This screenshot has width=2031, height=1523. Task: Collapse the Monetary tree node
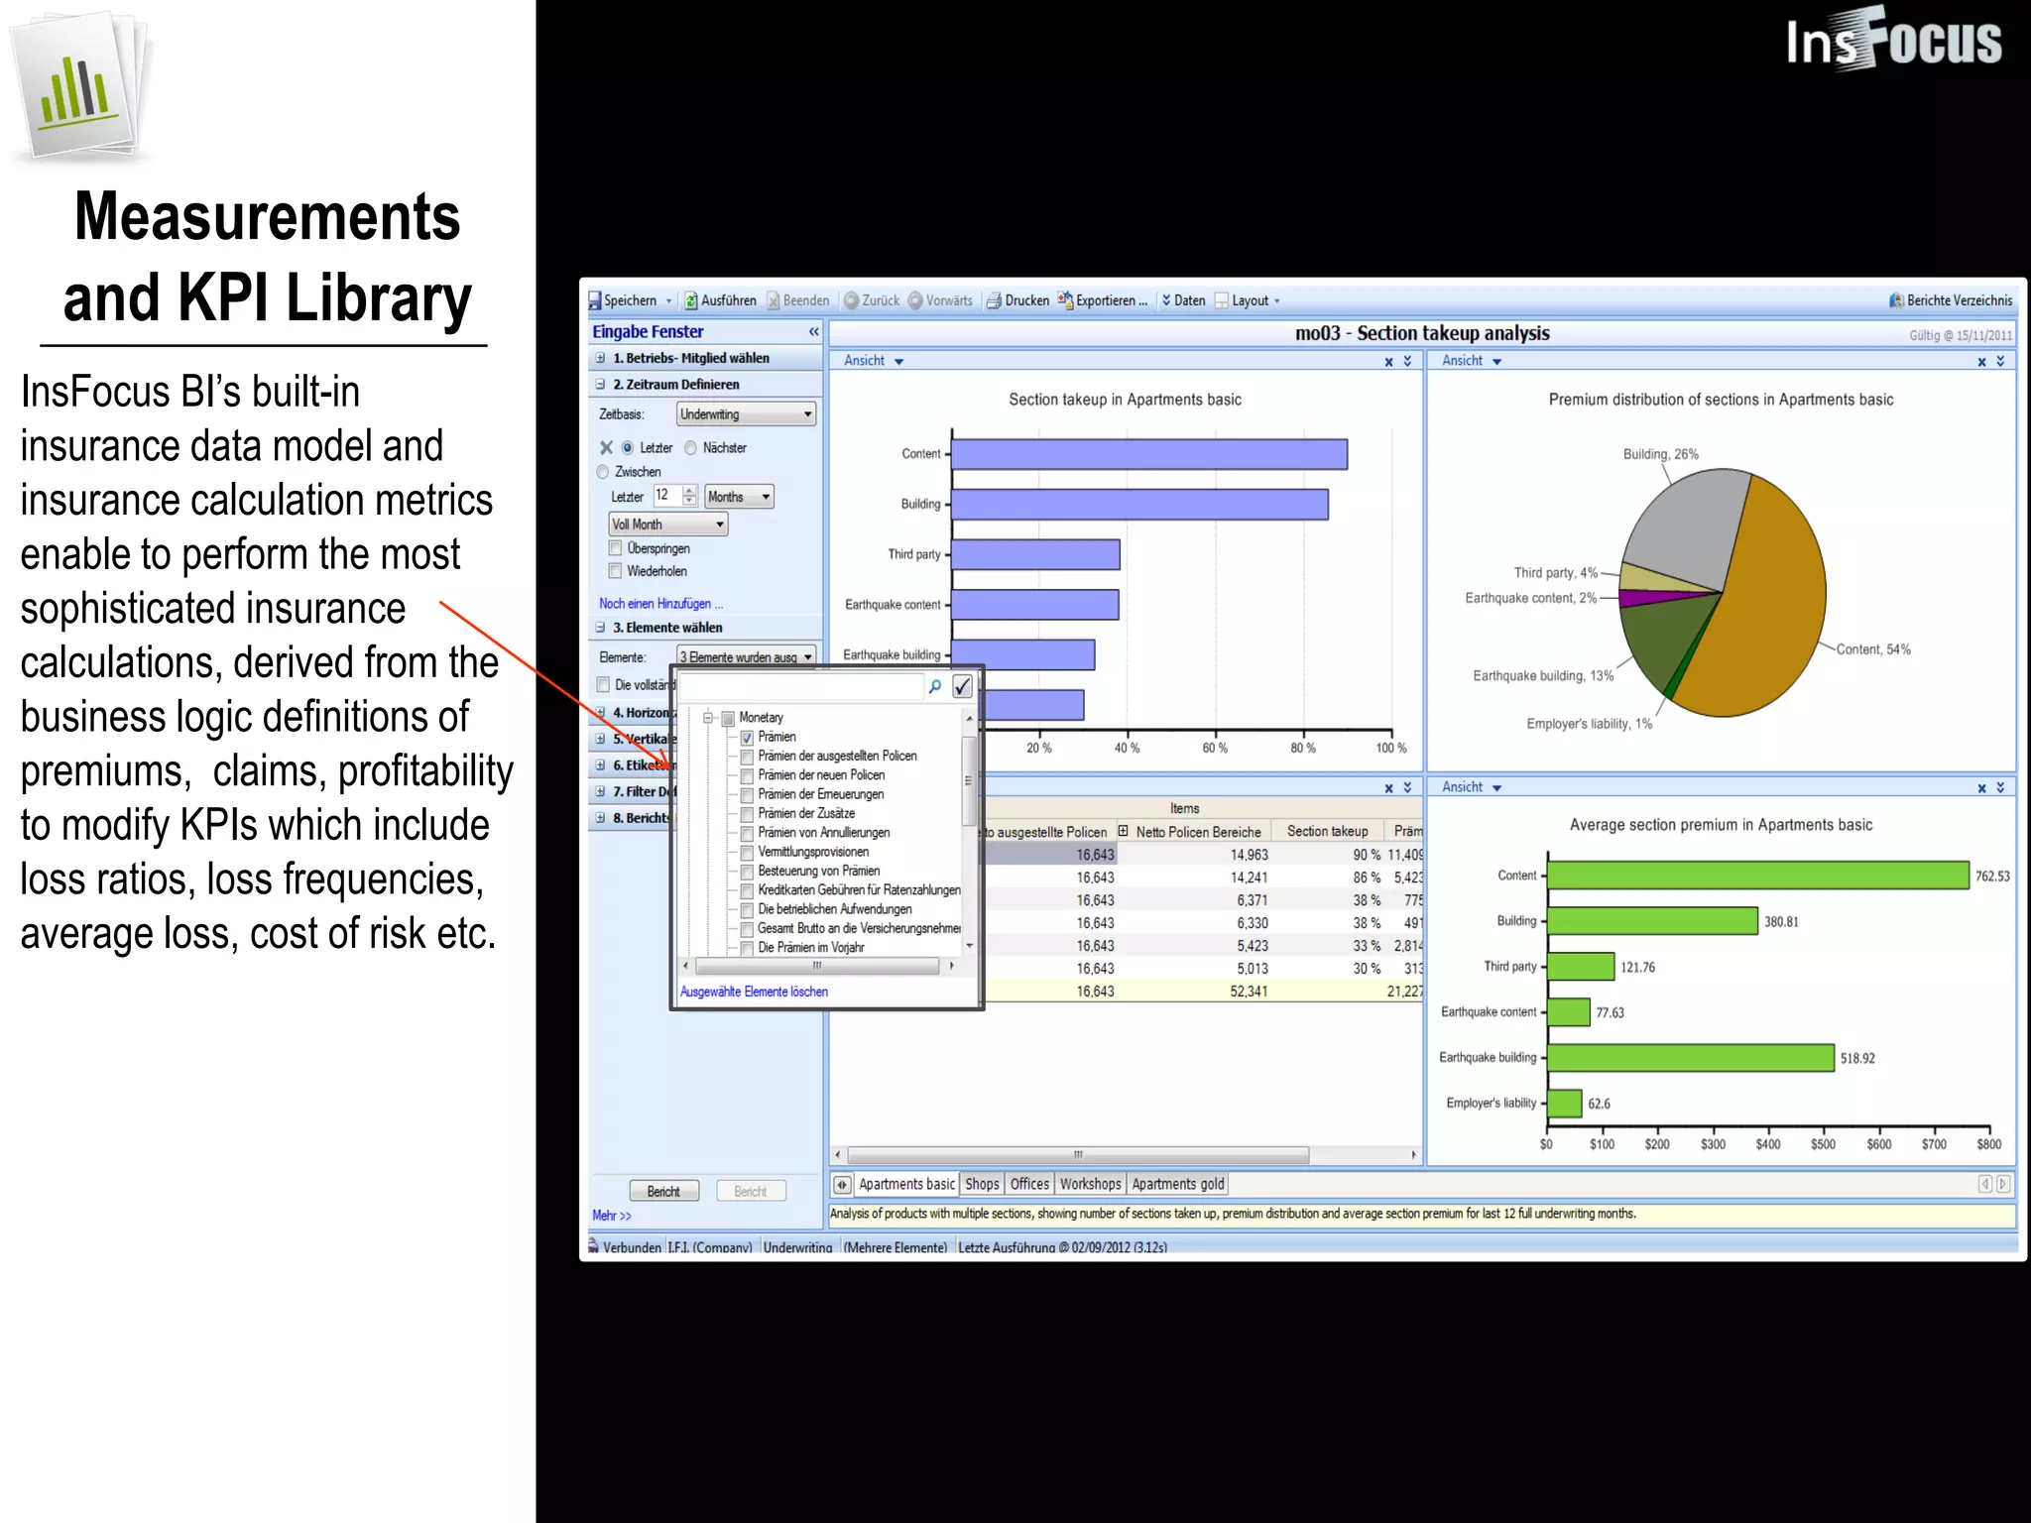pyautogui.click(x=708, y=718)
